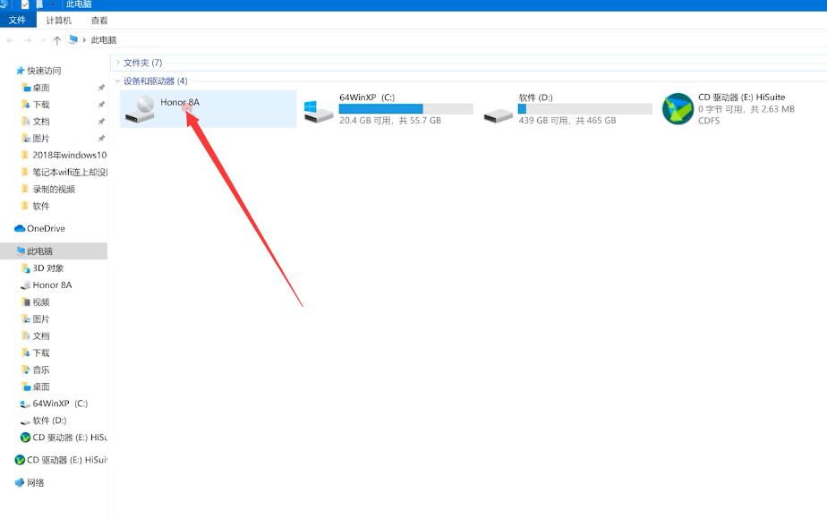This screenshot has width=827, height=518.
Task: Select 图片 under the 此电脑 tree
Action: (35, 318)
